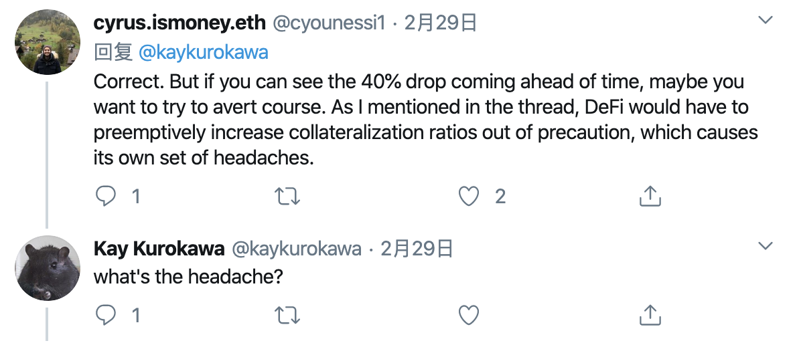Open Kay Kurokawa display name
The height and width of the screenshot is (345, 793).
[159, 249]
